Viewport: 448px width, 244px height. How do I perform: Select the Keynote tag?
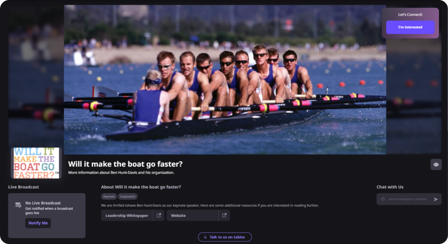[x=109, y=197]
